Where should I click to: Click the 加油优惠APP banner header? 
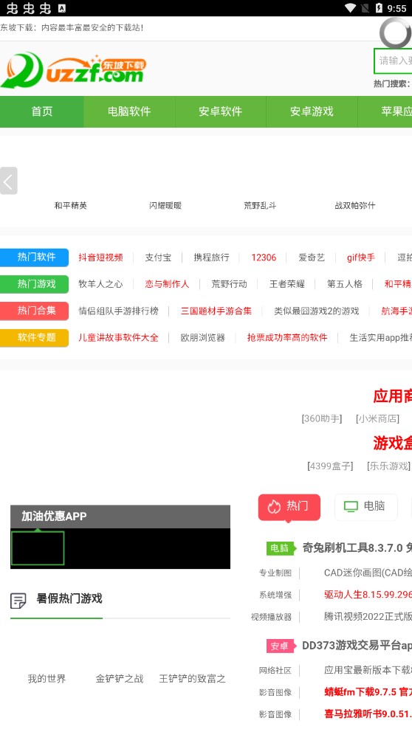point(120,517)
